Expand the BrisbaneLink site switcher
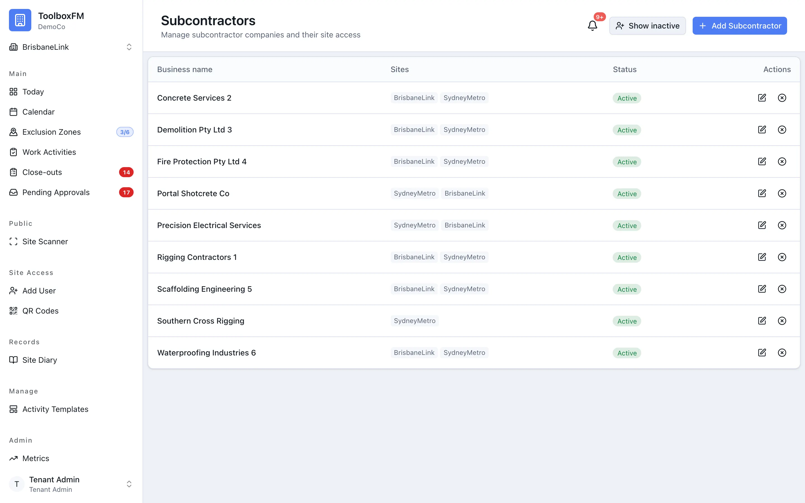The height and width of the screenshot is (503, 805). 71,47
